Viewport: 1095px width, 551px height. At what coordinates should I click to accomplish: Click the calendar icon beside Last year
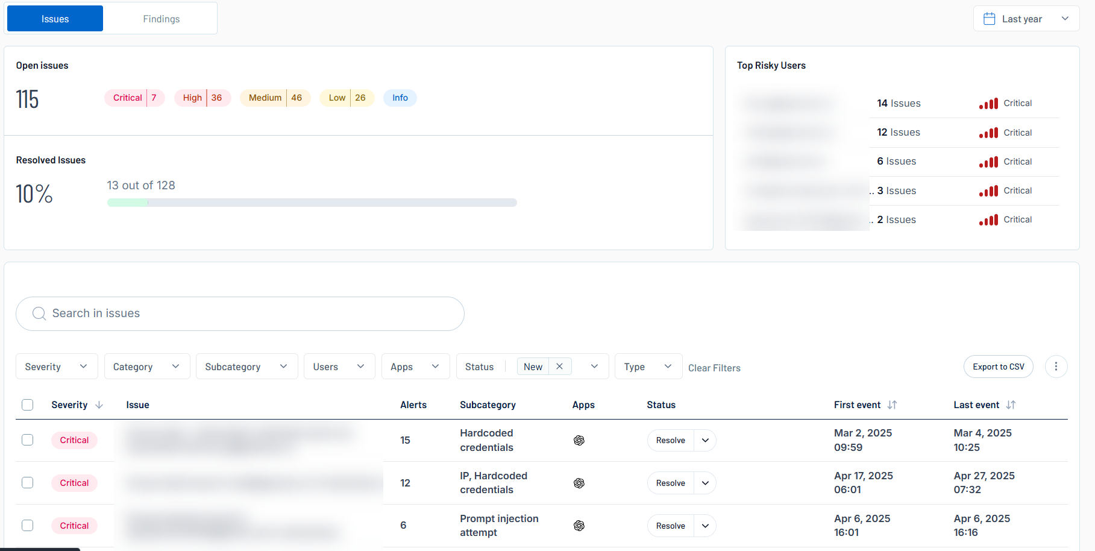[989, 19]
